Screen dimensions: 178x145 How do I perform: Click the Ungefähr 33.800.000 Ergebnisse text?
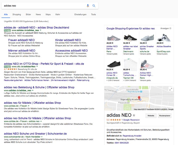pos(26,21)
